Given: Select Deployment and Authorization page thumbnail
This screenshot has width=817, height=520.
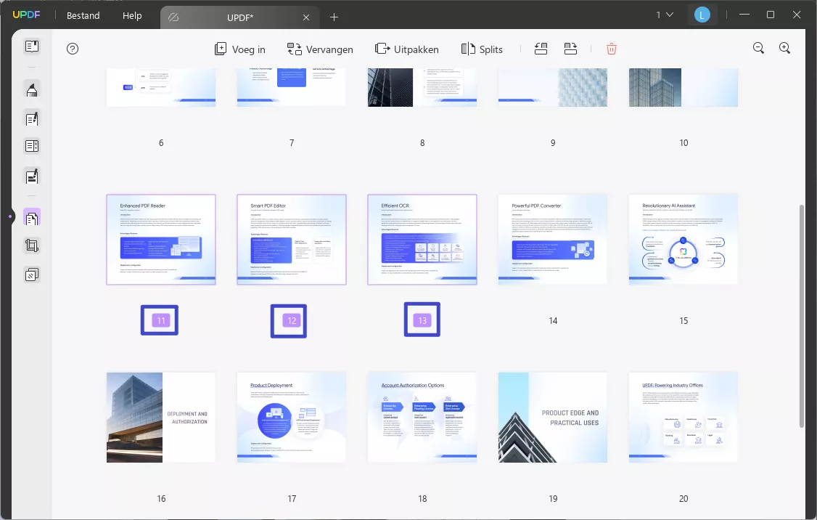Looking at the screenshot, I should click(161, 418).
